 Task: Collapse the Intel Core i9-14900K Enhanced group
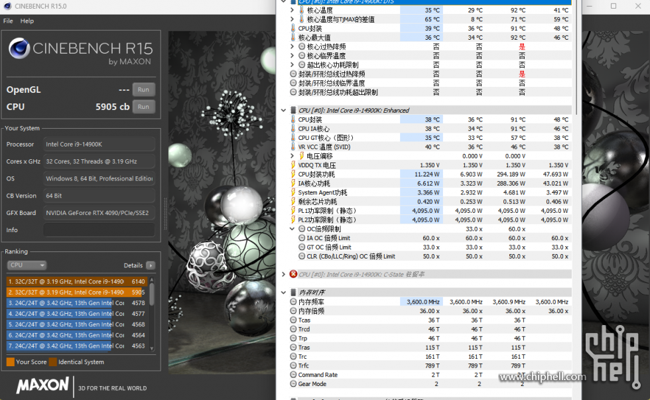[x=284, y=110]
